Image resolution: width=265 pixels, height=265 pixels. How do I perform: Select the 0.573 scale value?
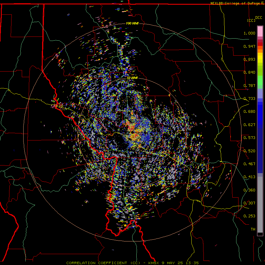(x=249, y=138)
